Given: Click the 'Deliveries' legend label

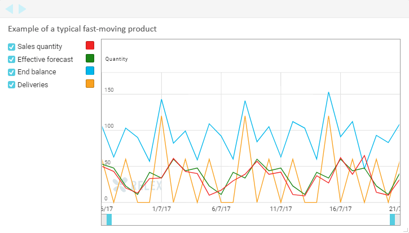Looking at the screenshot, I should click(x=33, y=84).
